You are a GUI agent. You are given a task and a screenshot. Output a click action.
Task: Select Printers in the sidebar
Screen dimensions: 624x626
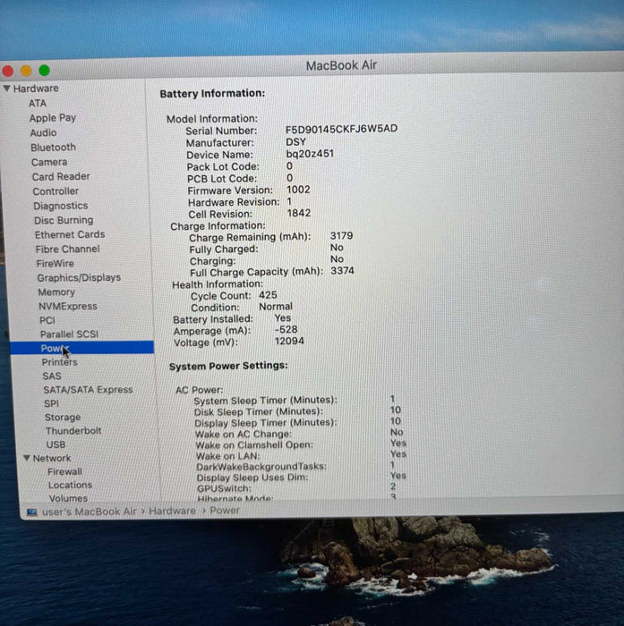(60, 362)
